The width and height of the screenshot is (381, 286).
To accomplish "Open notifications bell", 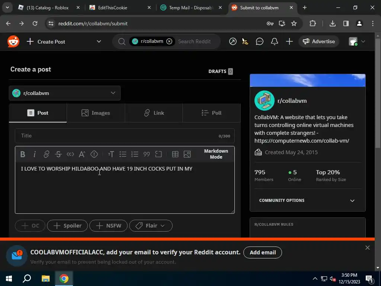I will (274, 41).
